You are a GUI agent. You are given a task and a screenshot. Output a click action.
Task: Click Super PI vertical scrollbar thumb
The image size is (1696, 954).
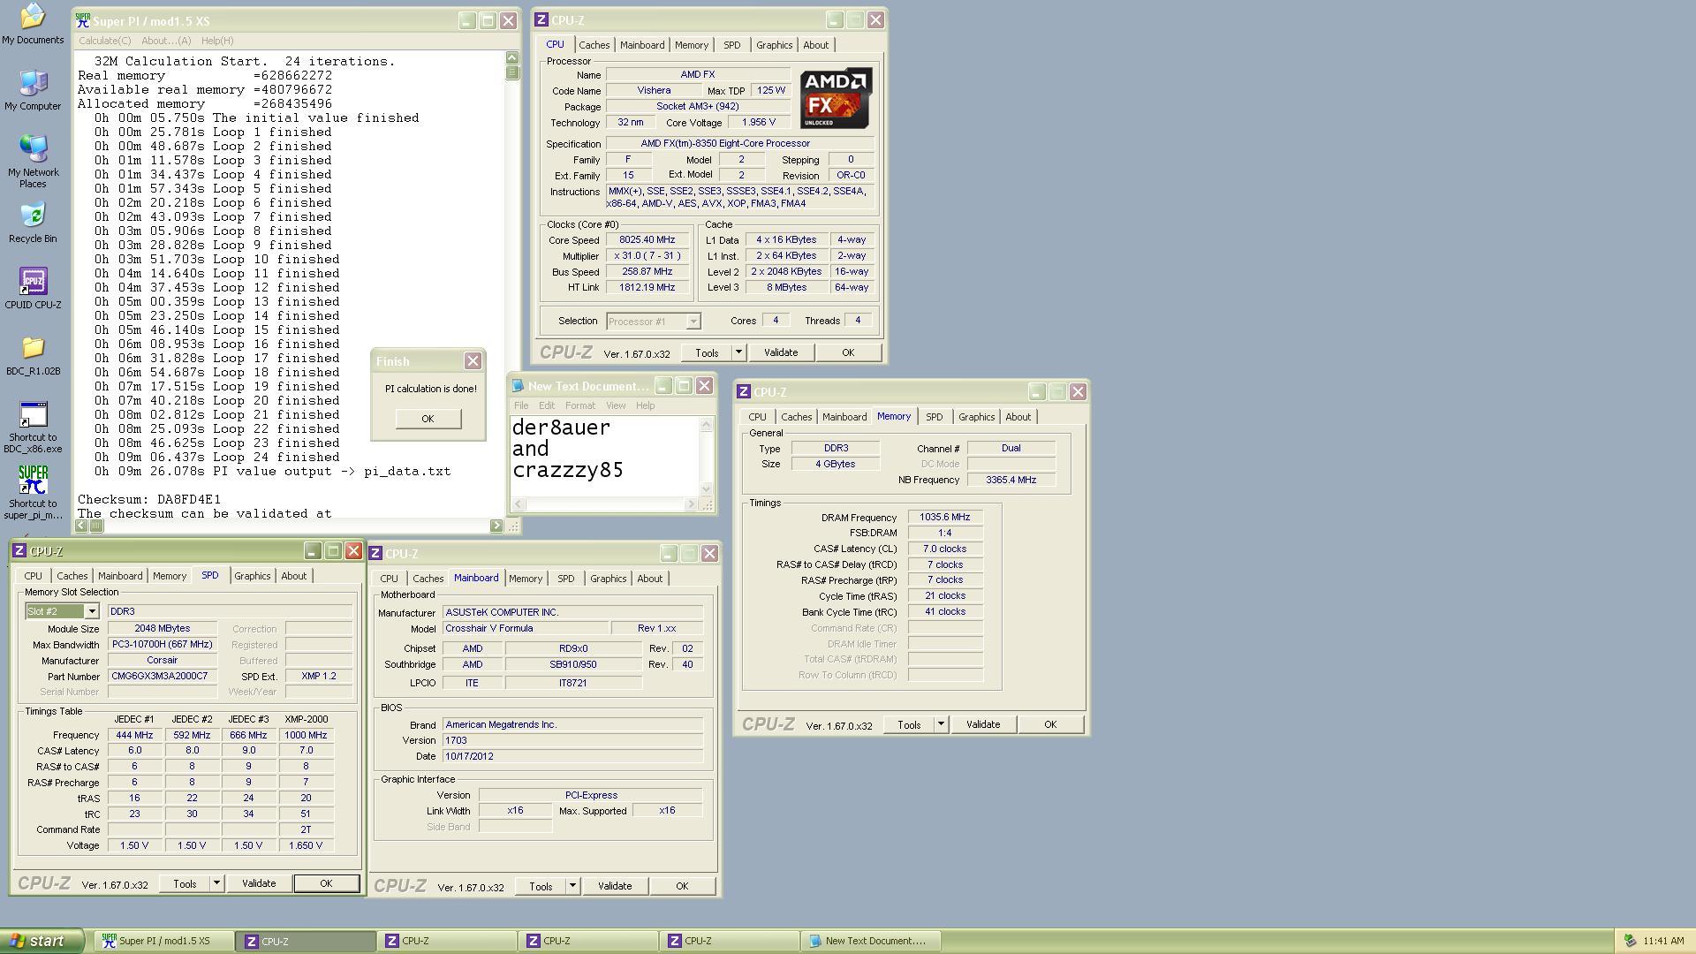512,72
